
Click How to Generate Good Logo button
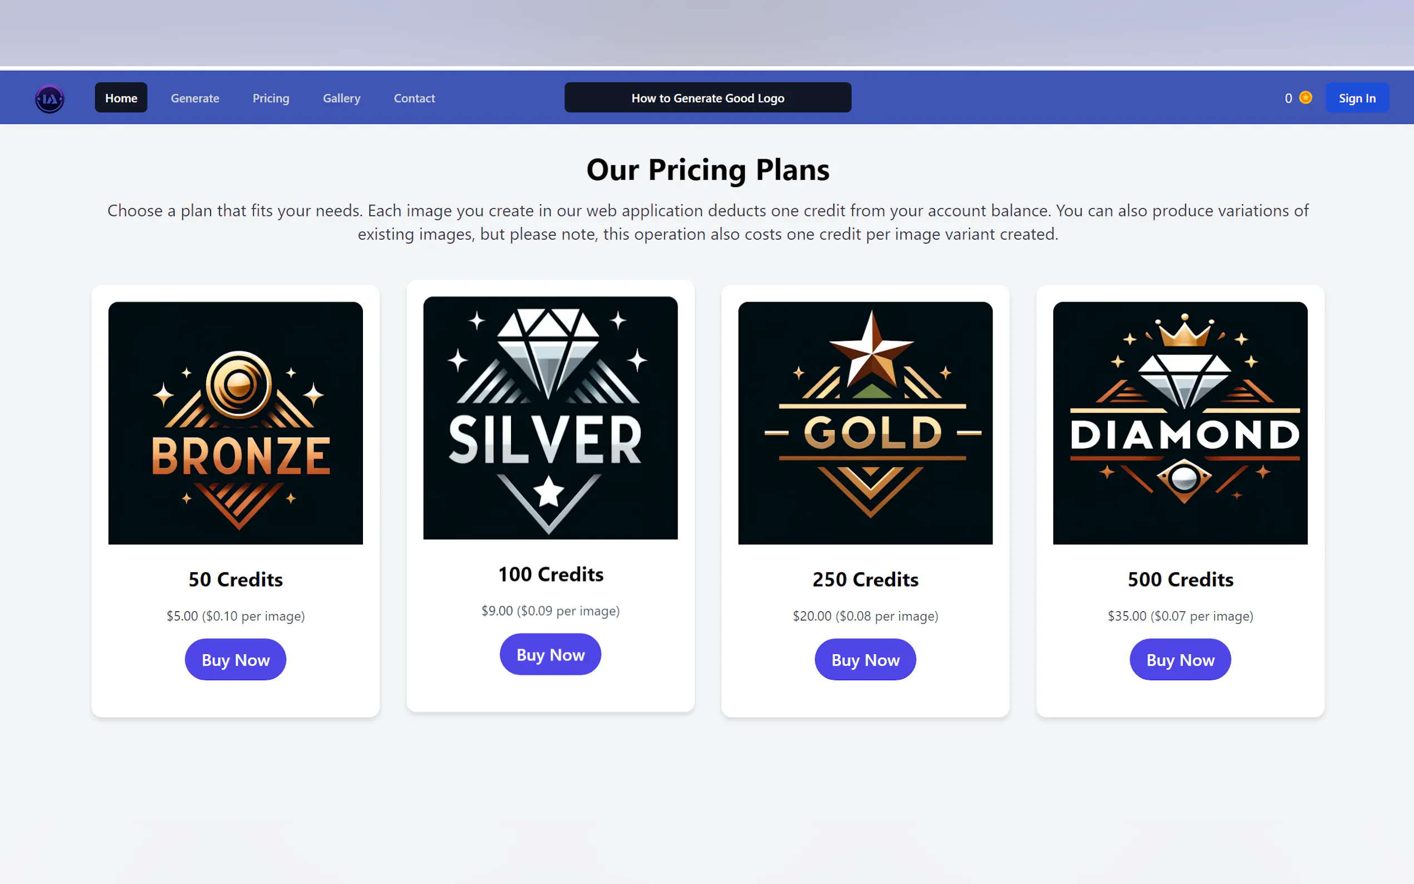coord(708,98)
